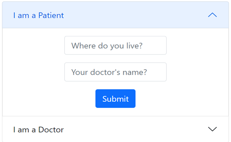Expand the Doctor section using the down chevron
231x142 pixels.
point(212,129)
